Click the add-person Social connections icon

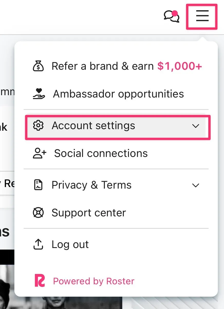click(x=40, y=153)
